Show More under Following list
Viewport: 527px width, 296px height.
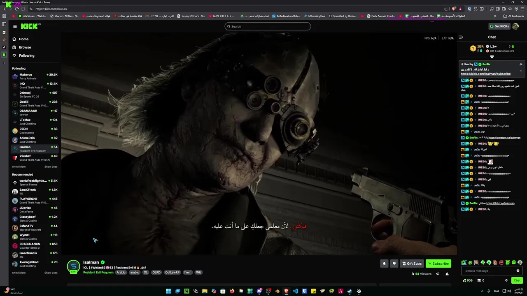[19, 166]
